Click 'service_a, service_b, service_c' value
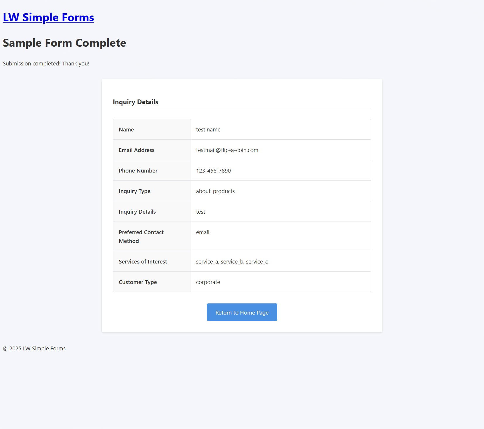484x429 pixels. click(232, 261)
